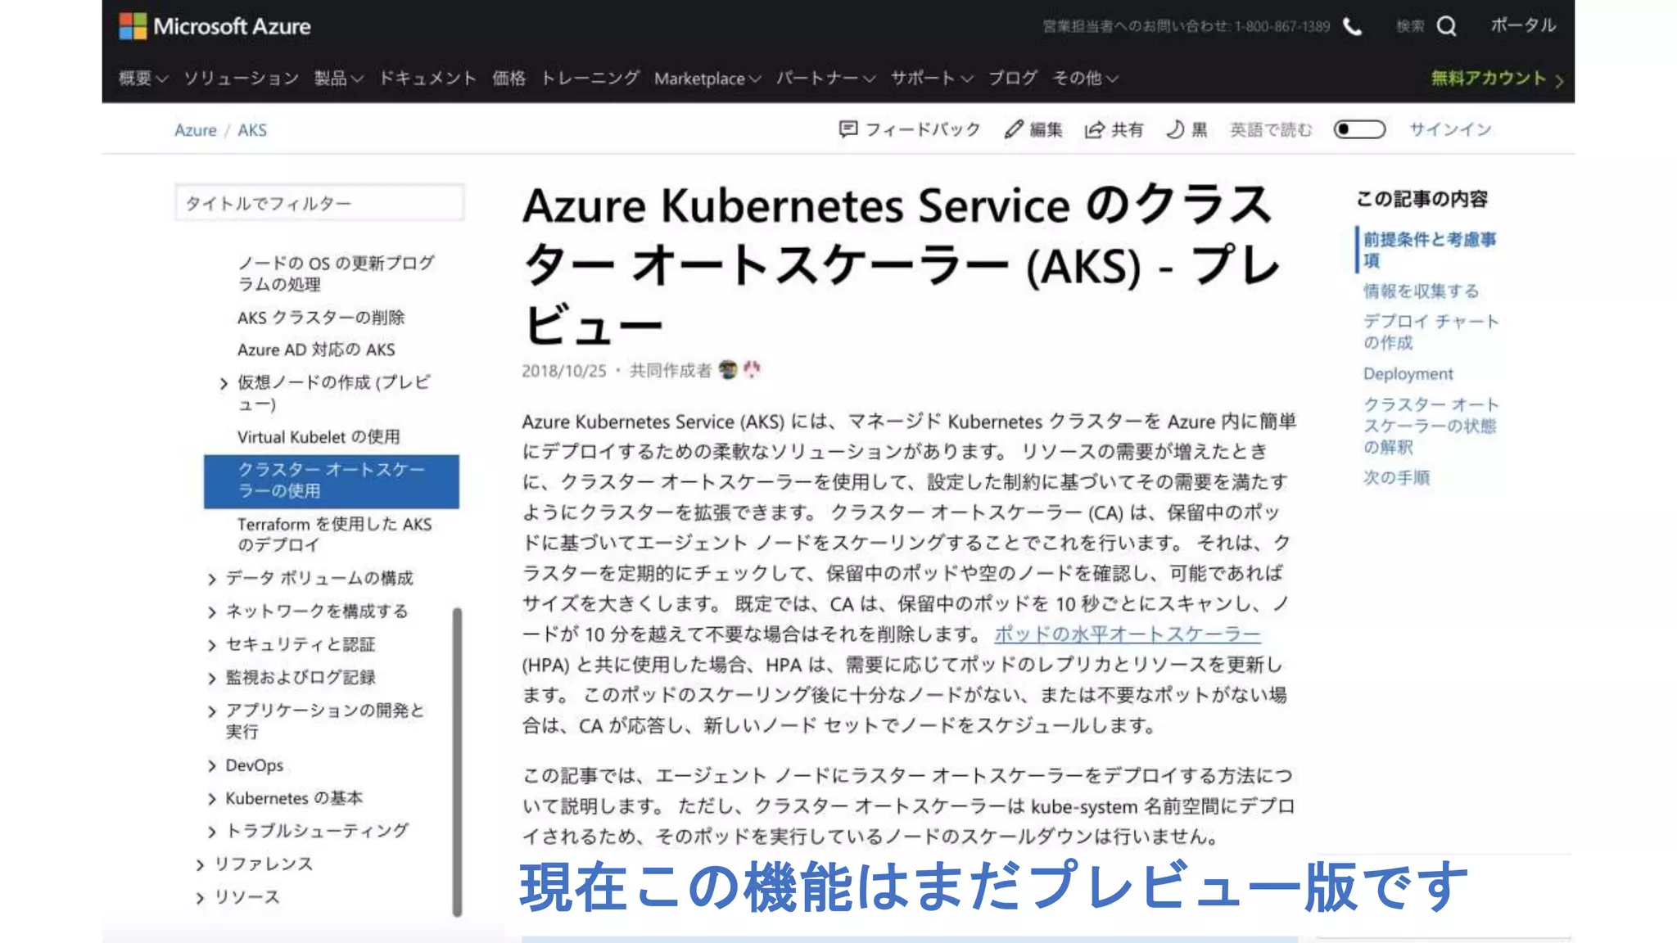Click the second contributor avatar
The width and height of the screenshot is (1677, 943).
[752, 370]
